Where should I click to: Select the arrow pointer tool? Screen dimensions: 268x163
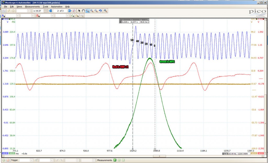coord(79,11)
